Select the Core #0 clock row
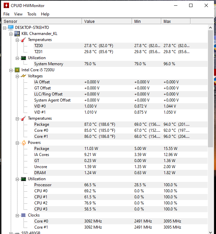This screenshot has height=234, width=216. (121, 221)
